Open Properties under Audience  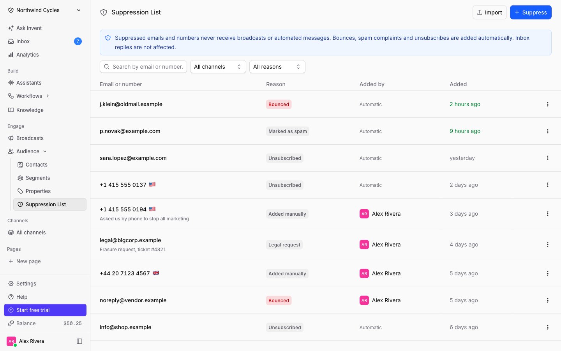pos(50,191)
